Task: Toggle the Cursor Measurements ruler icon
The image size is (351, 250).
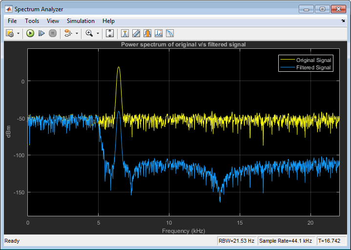Action: pos(136,33)
